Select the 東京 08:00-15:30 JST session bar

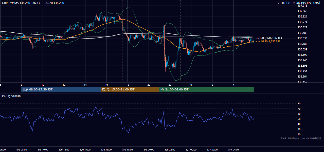pos(61,89)
